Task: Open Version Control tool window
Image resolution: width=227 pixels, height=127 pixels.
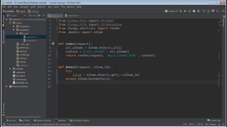Action: pyautogui.click(x=79, y=120)
